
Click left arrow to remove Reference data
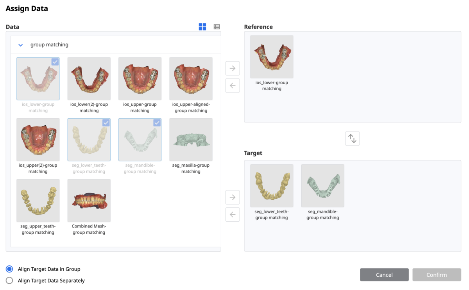pyautogui.click(x=233, y=85)
